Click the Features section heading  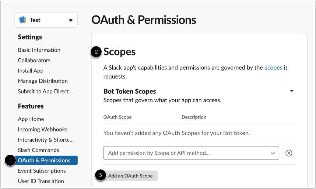point(31,106)
